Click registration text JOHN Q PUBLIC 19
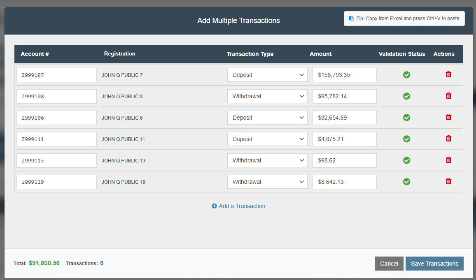476x280 pixels. [124, 182]
